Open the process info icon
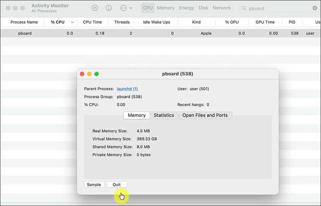 coord(109,8)
